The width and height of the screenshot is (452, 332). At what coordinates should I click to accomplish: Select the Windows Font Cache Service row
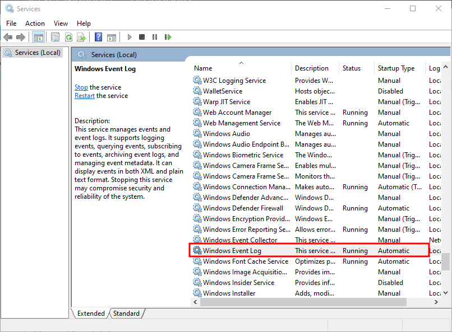[x=316, y=261]
